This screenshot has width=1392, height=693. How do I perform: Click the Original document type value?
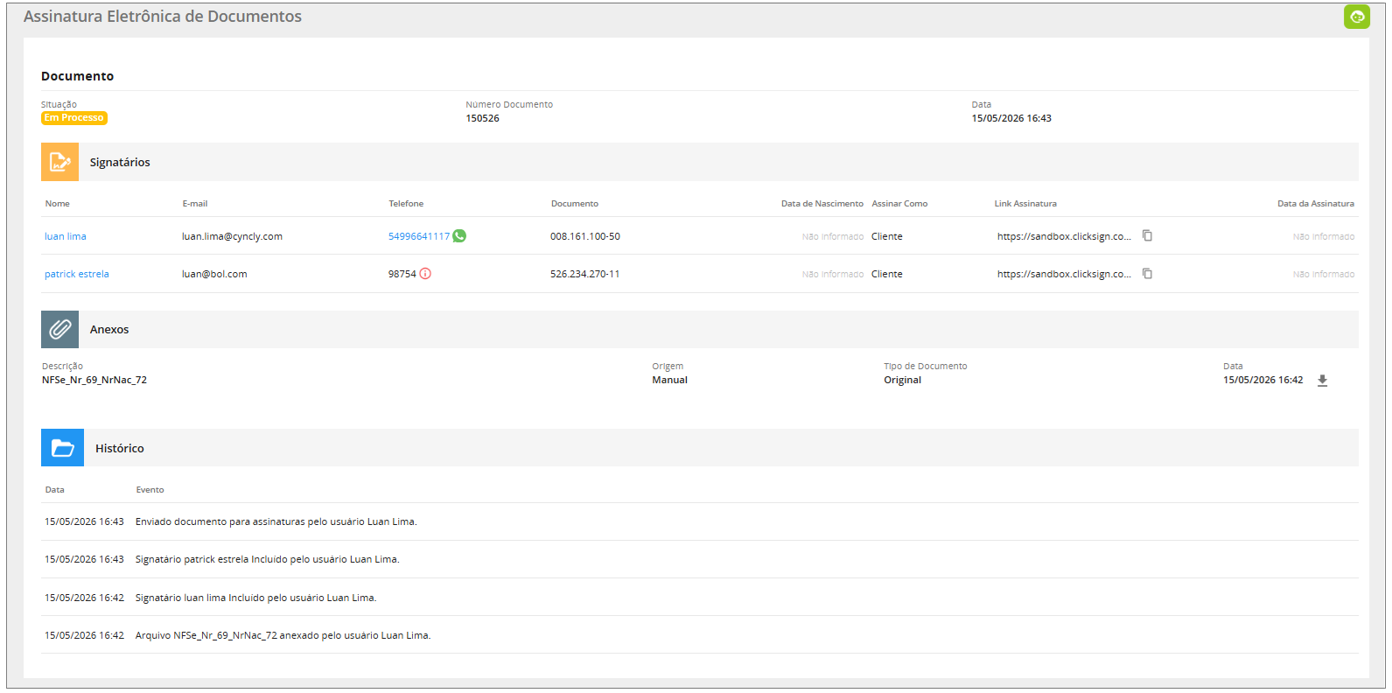[x=903, y=380]
